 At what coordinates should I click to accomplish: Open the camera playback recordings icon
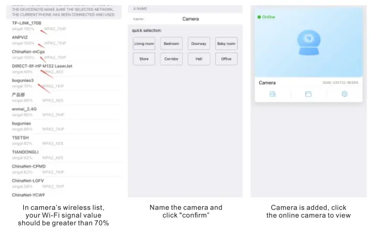(273, 94)
